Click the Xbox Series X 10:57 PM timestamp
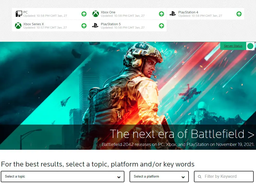Image resolution: width=256 pixels, height=184 pixels. 45,28
